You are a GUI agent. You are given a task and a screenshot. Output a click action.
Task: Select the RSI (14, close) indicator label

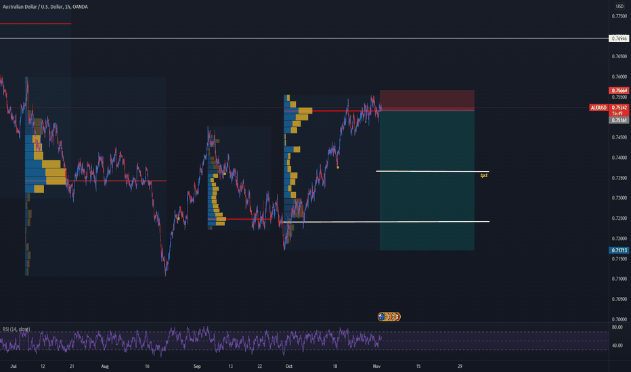(x=16, y=329)
